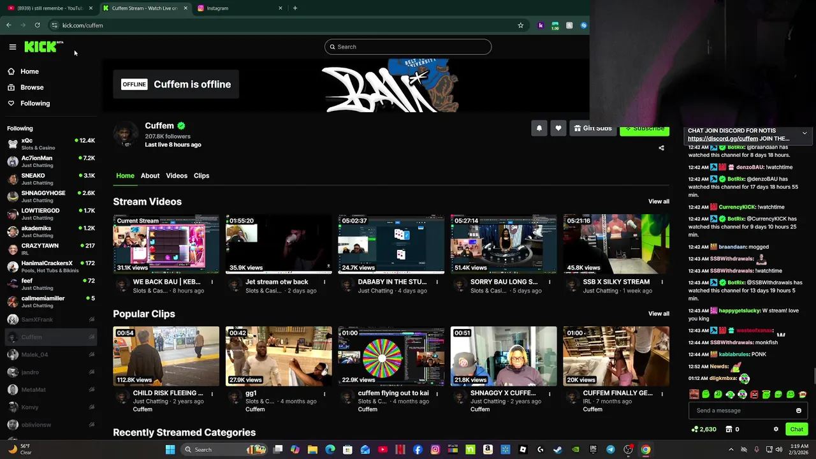Image resolution: width=816 pixels, height=459 pixels.
Task: View all Stream Videos
Action: [x=659, y=201]
